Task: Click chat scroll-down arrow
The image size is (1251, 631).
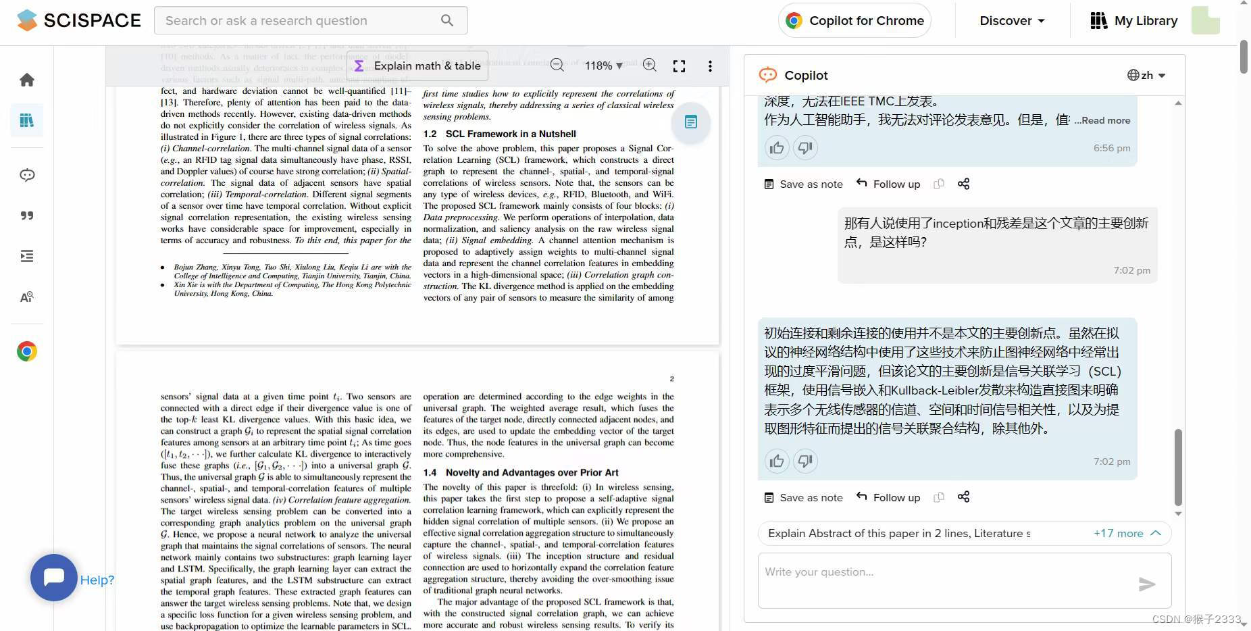Action: (1178, 514)
